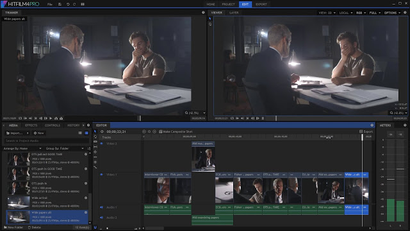Switch media panel to list view
The height and width of the screenshot is (231, 410).
tap(80, 133)
